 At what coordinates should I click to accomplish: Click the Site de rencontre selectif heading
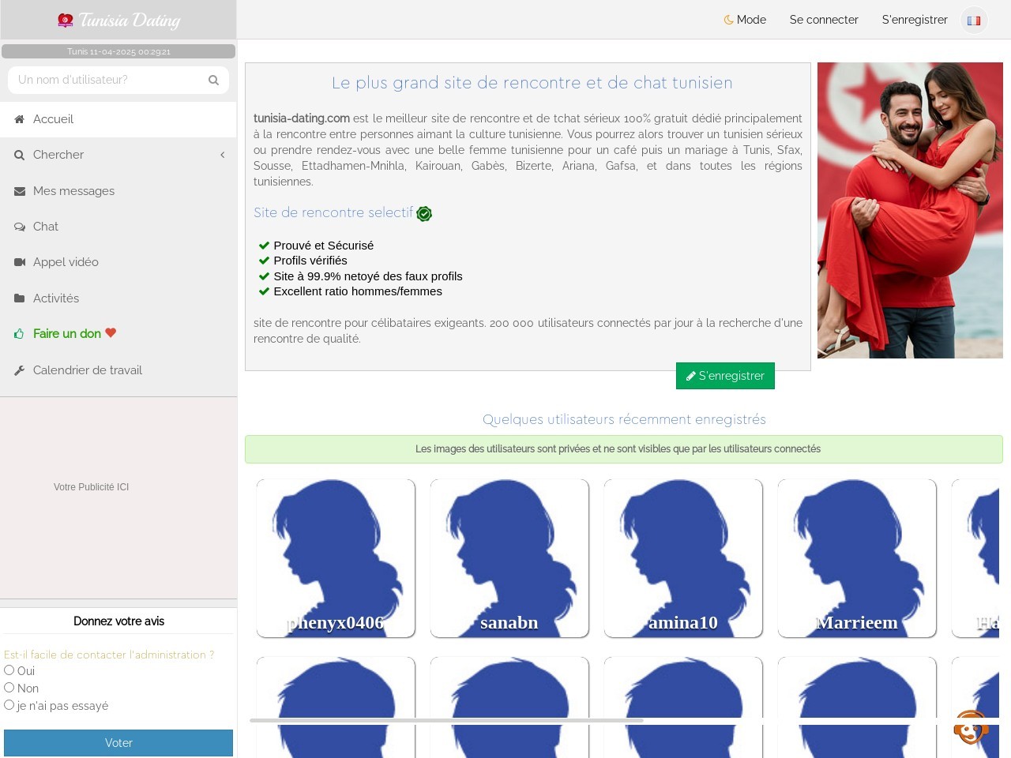click(x=333, y=212)
